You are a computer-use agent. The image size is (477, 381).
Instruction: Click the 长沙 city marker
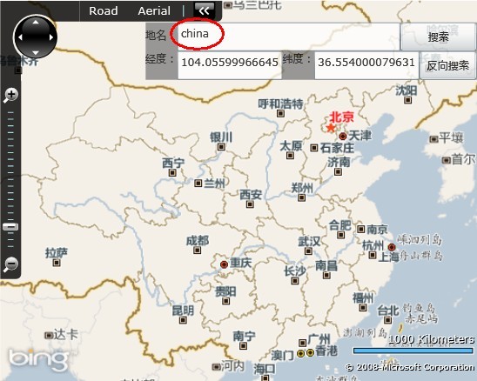[x=295, y=280]
